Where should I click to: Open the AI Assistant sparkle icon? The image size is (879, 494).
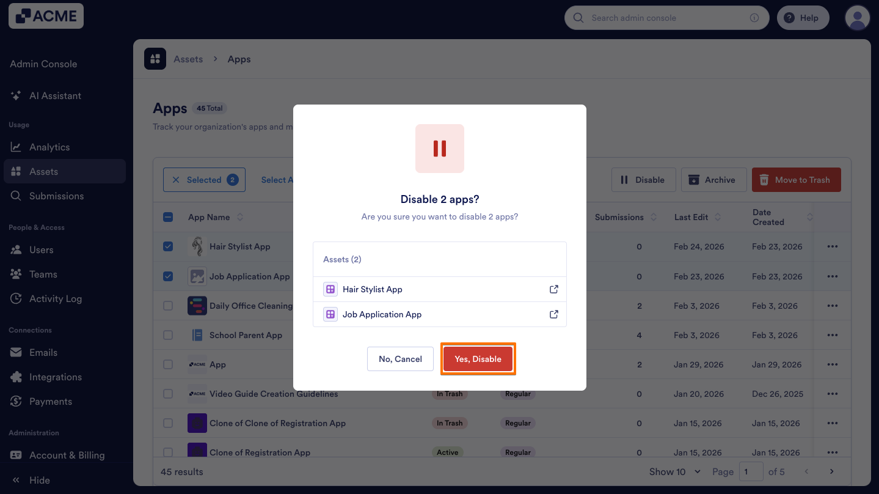coord(16,96)
